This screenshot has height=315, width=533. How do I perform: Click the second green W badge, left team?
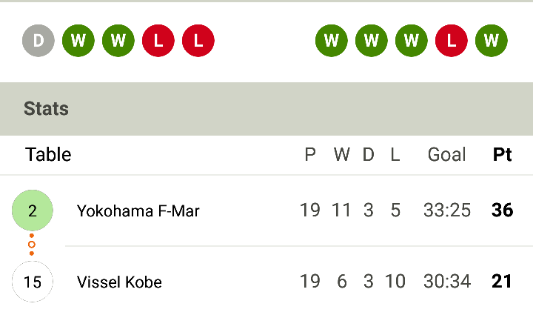point(118,41)
